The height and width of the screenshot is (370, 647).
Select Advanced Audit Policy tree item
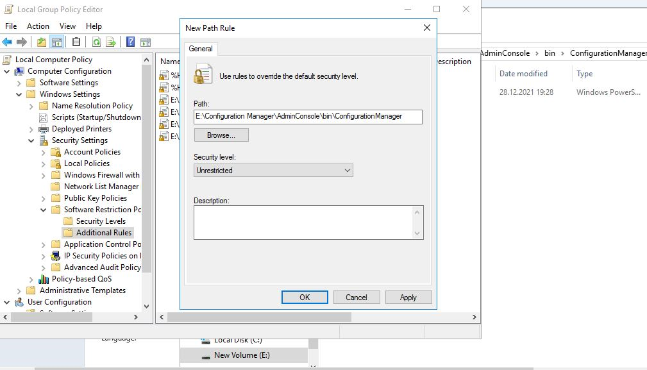coord(103,267)
